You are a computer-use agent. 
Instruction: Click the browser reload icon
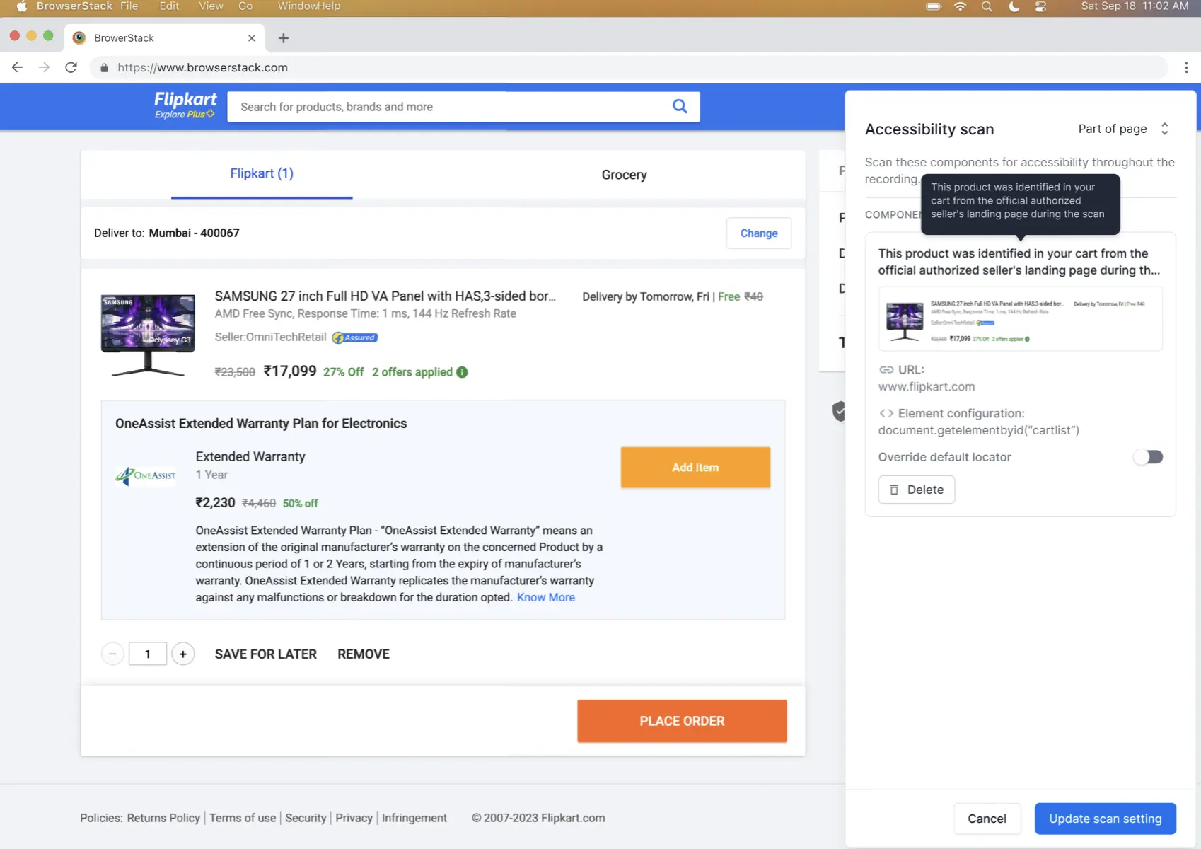pos(71,67)
